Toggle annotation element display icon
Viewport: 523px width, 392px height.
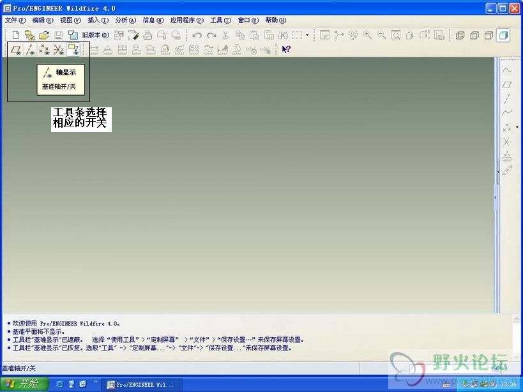click(73, 49)
